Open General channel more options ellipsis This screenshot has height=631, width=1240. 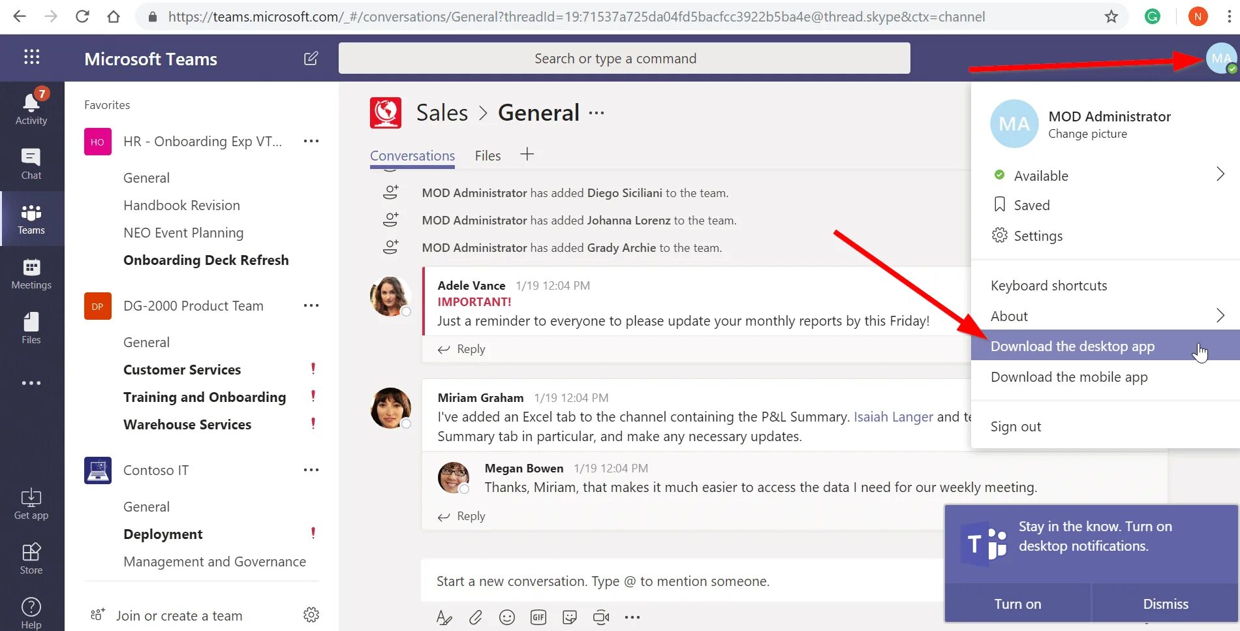click(597, 113)
